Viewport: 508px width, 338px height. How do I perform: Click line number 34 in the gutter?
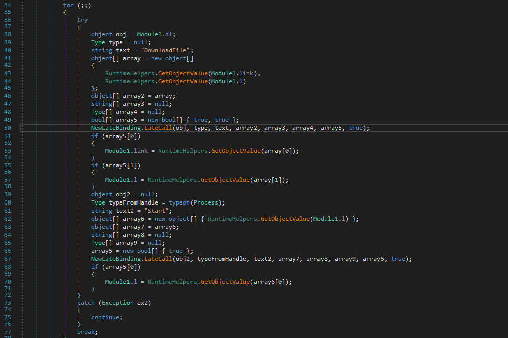pos(7,5)
